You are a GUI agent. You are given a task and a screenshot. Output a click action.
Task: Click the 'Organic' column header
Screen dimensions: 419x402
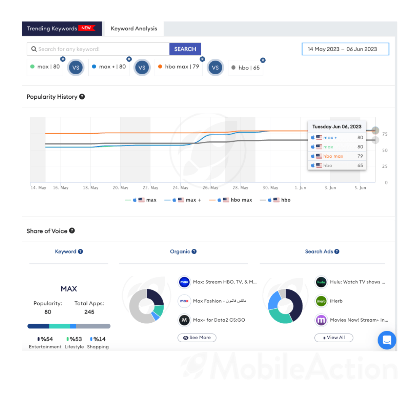pos(180,251)
